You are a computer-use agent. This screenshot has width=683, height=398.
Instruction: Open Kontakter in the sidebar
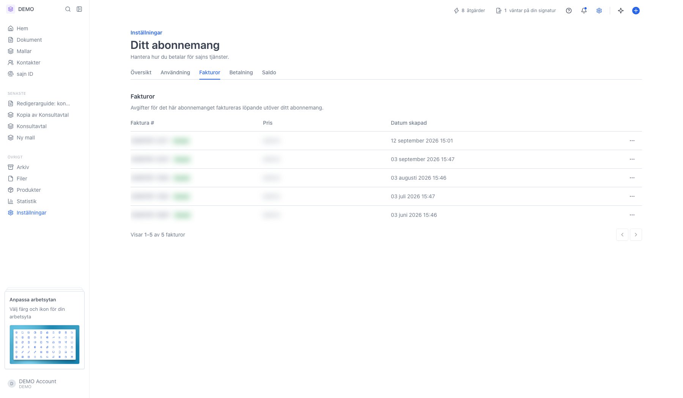44,63
